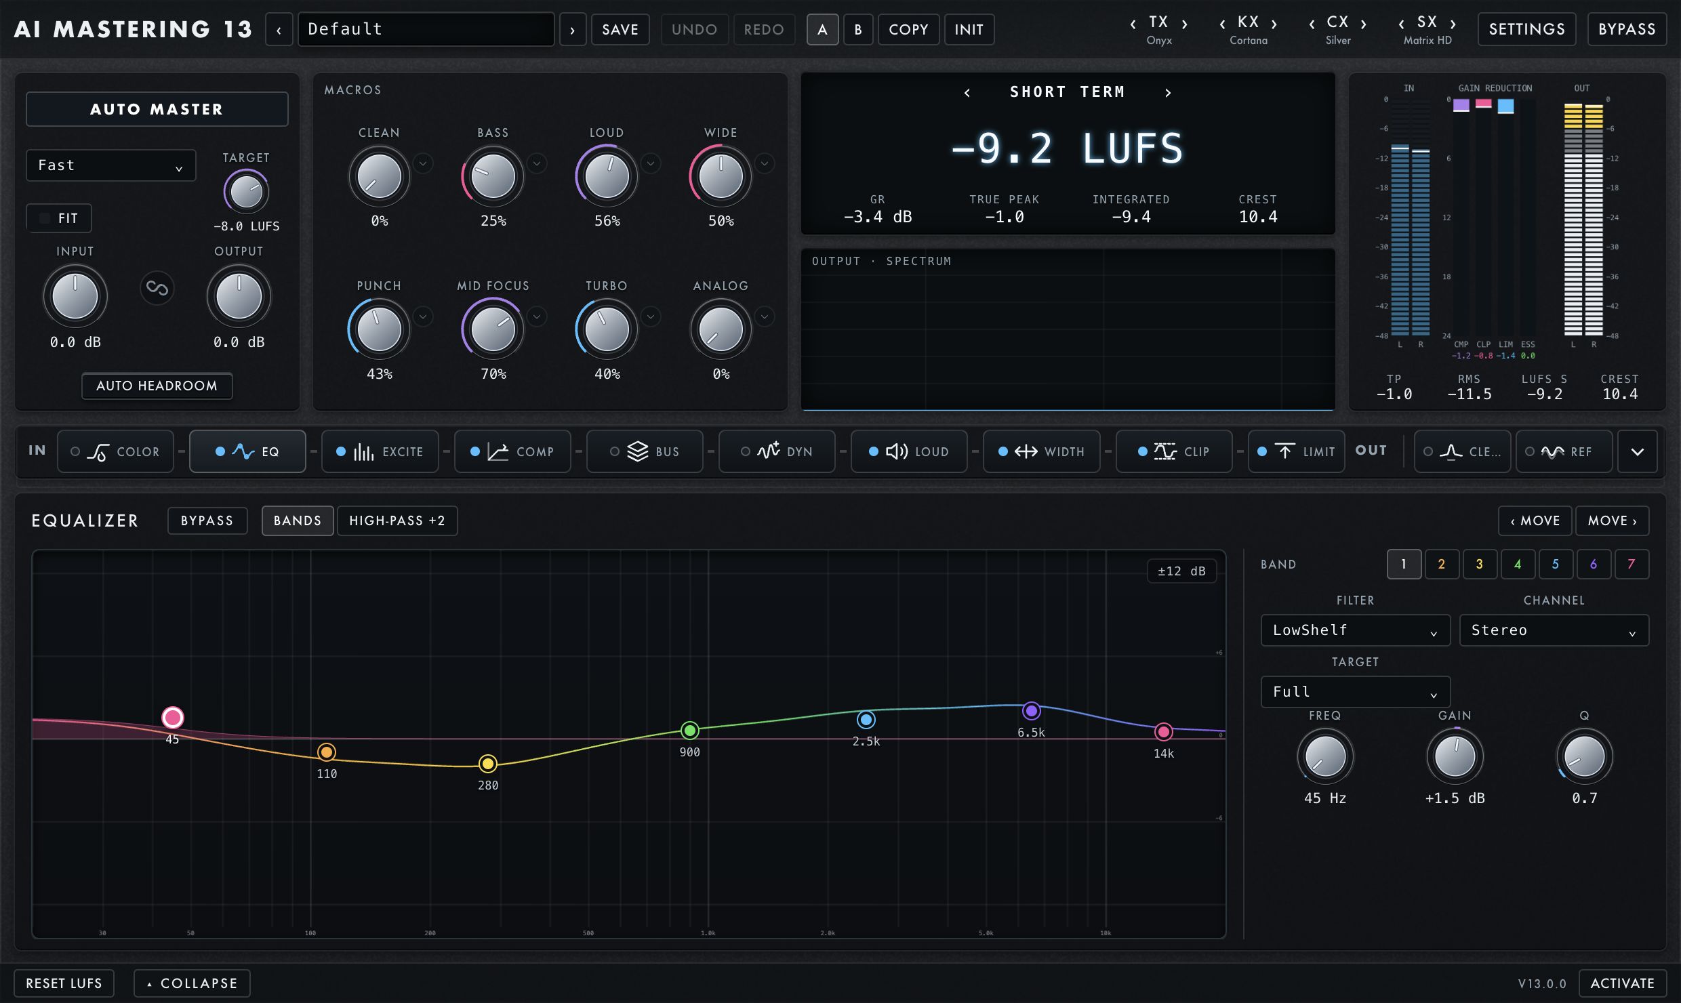Click the LIMIT module up-arrow icon
The height and width of the screenshot is (1003, 1681).
[x=1285, y=451]
